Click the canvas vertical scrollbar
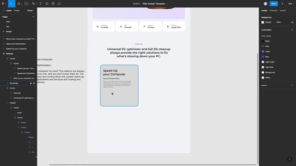The height and width of the screenshot is (166, 296). [258, 108]
